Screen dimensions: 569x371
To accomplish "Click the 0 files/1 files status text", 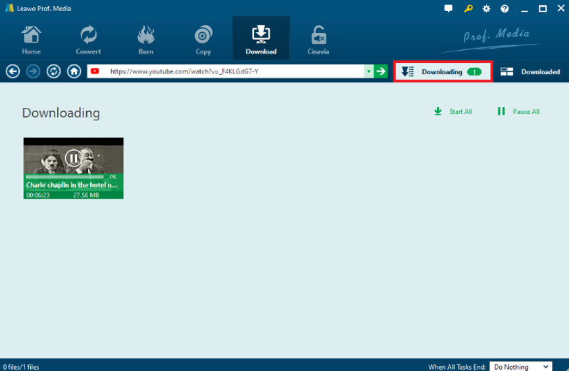I will click(21, 367).
